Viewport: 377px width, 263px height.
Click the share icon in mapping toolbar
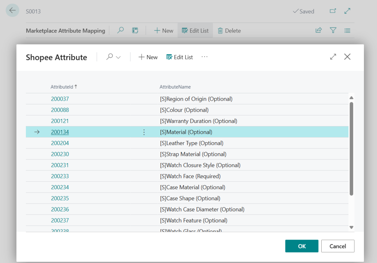318,31
